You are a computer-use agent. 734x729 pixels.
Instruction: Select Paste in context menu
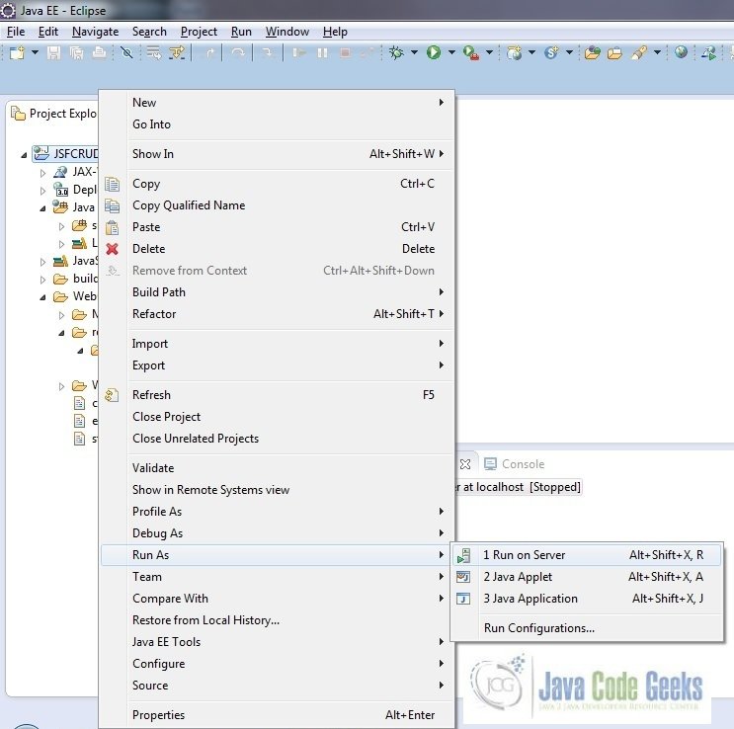pos(278,227)
